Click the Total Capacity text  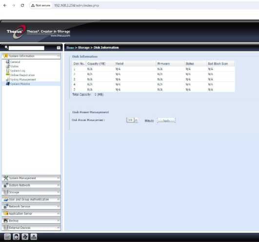click(x=88, y=94)
